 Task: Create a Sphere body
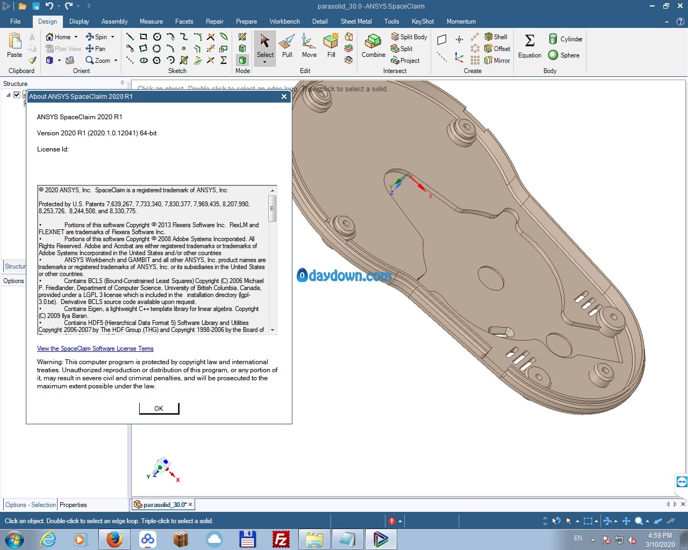(x=564, y=55)
